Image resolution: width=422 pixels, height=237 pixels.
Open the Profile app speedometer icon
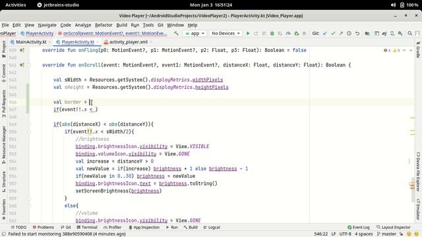(288, 34)
